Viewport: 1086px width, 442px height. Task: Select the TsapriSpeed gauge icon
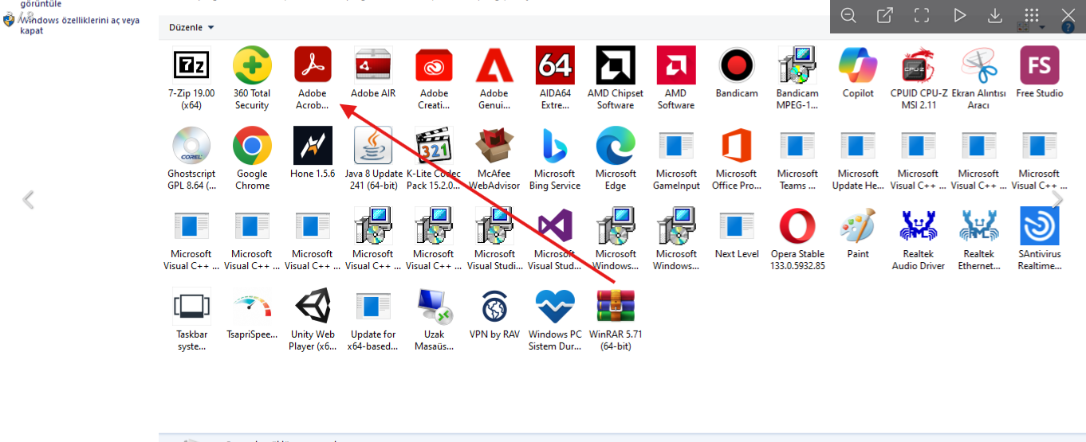tap(252, 307)
